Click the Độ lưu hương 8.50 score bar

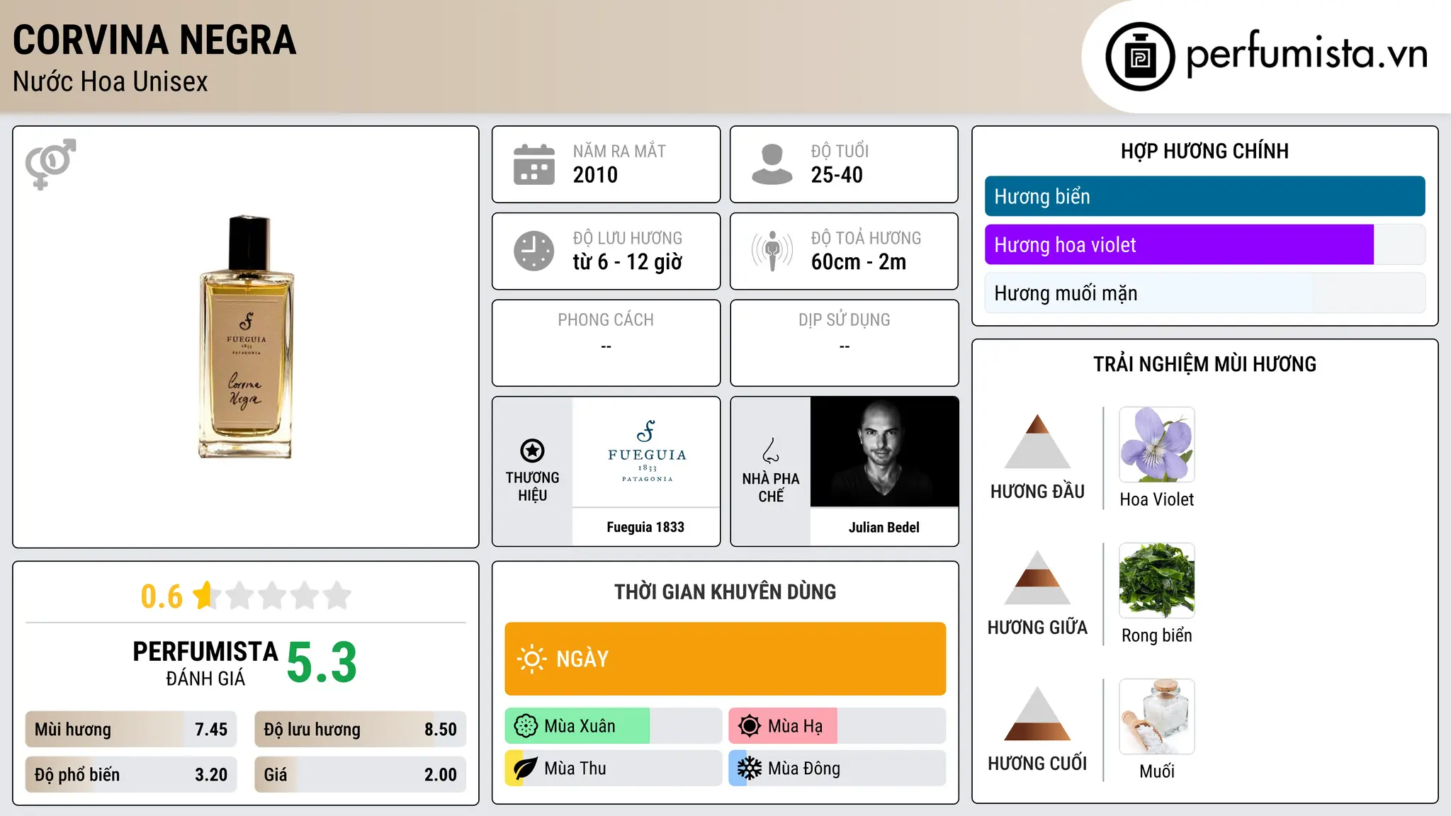[361, 730]
